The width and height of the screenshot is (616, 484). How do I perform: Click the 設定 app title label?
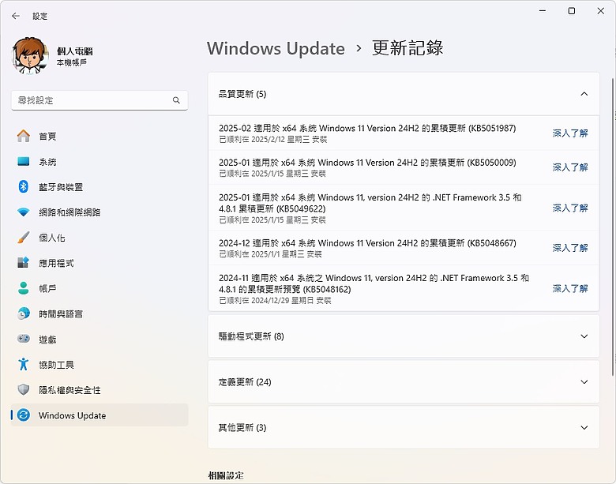(x=39, y=16)
